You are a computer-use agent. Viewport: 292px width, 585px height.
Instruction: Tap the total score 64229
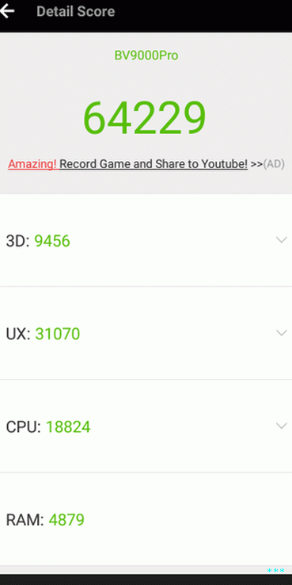[x=145, y=118]
